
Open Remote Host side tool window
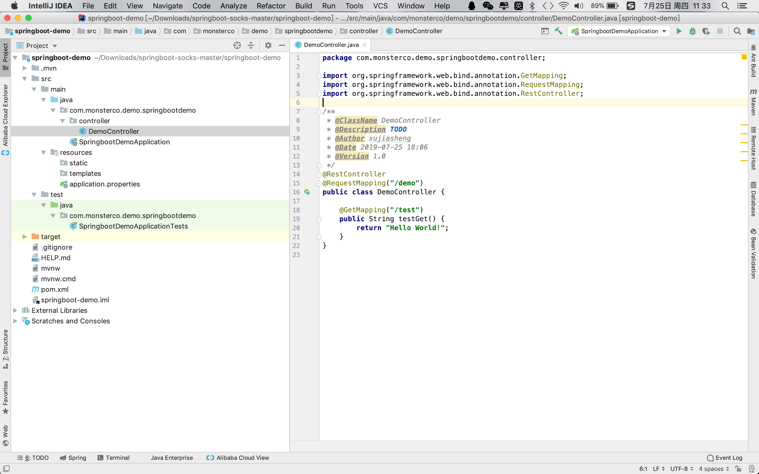[753, 148]
